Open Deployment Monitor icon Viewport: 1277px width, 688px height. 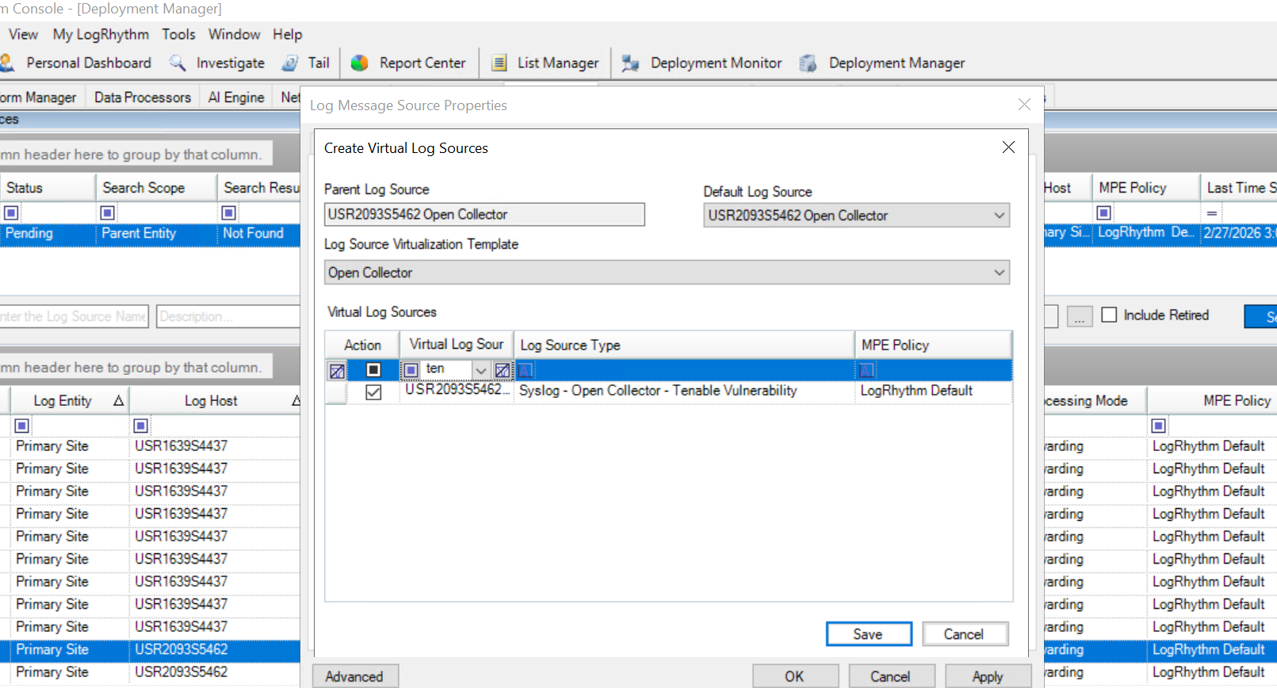click(631, 63)
